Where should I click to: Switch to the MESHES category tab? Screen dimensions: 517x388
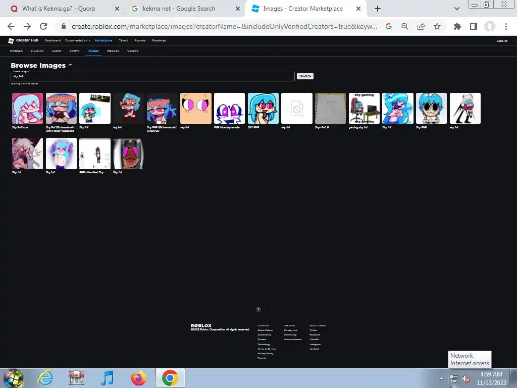[113, 51]
